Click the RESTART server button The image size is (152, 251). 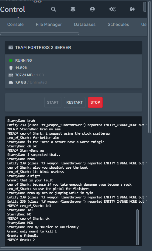tap(74, 102)
